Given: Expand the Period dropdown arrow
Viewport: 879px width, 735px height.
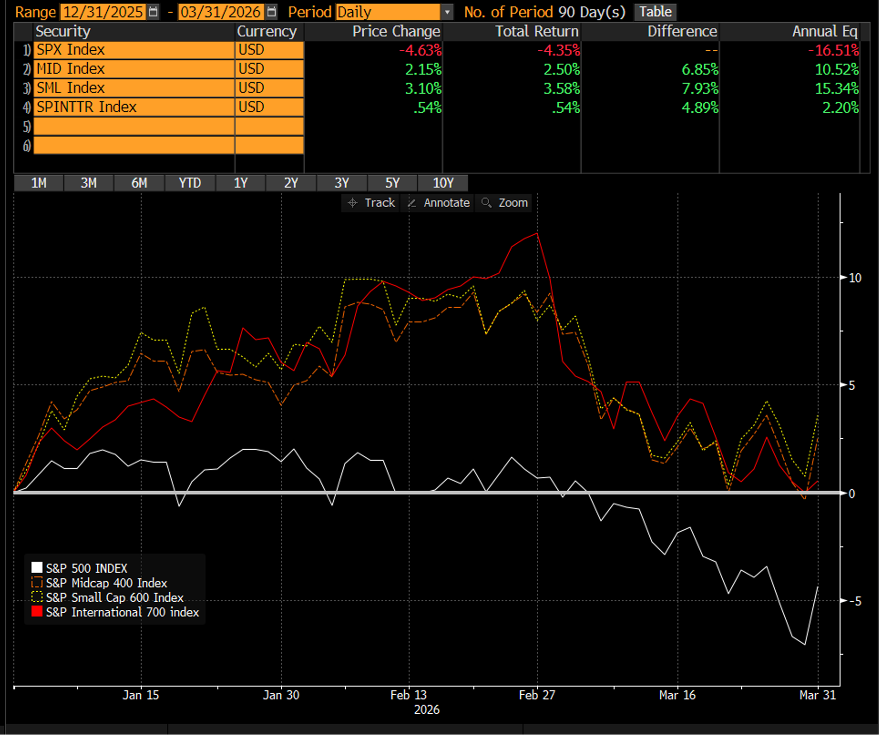Looking at the screenshot, I should [447, 12].
